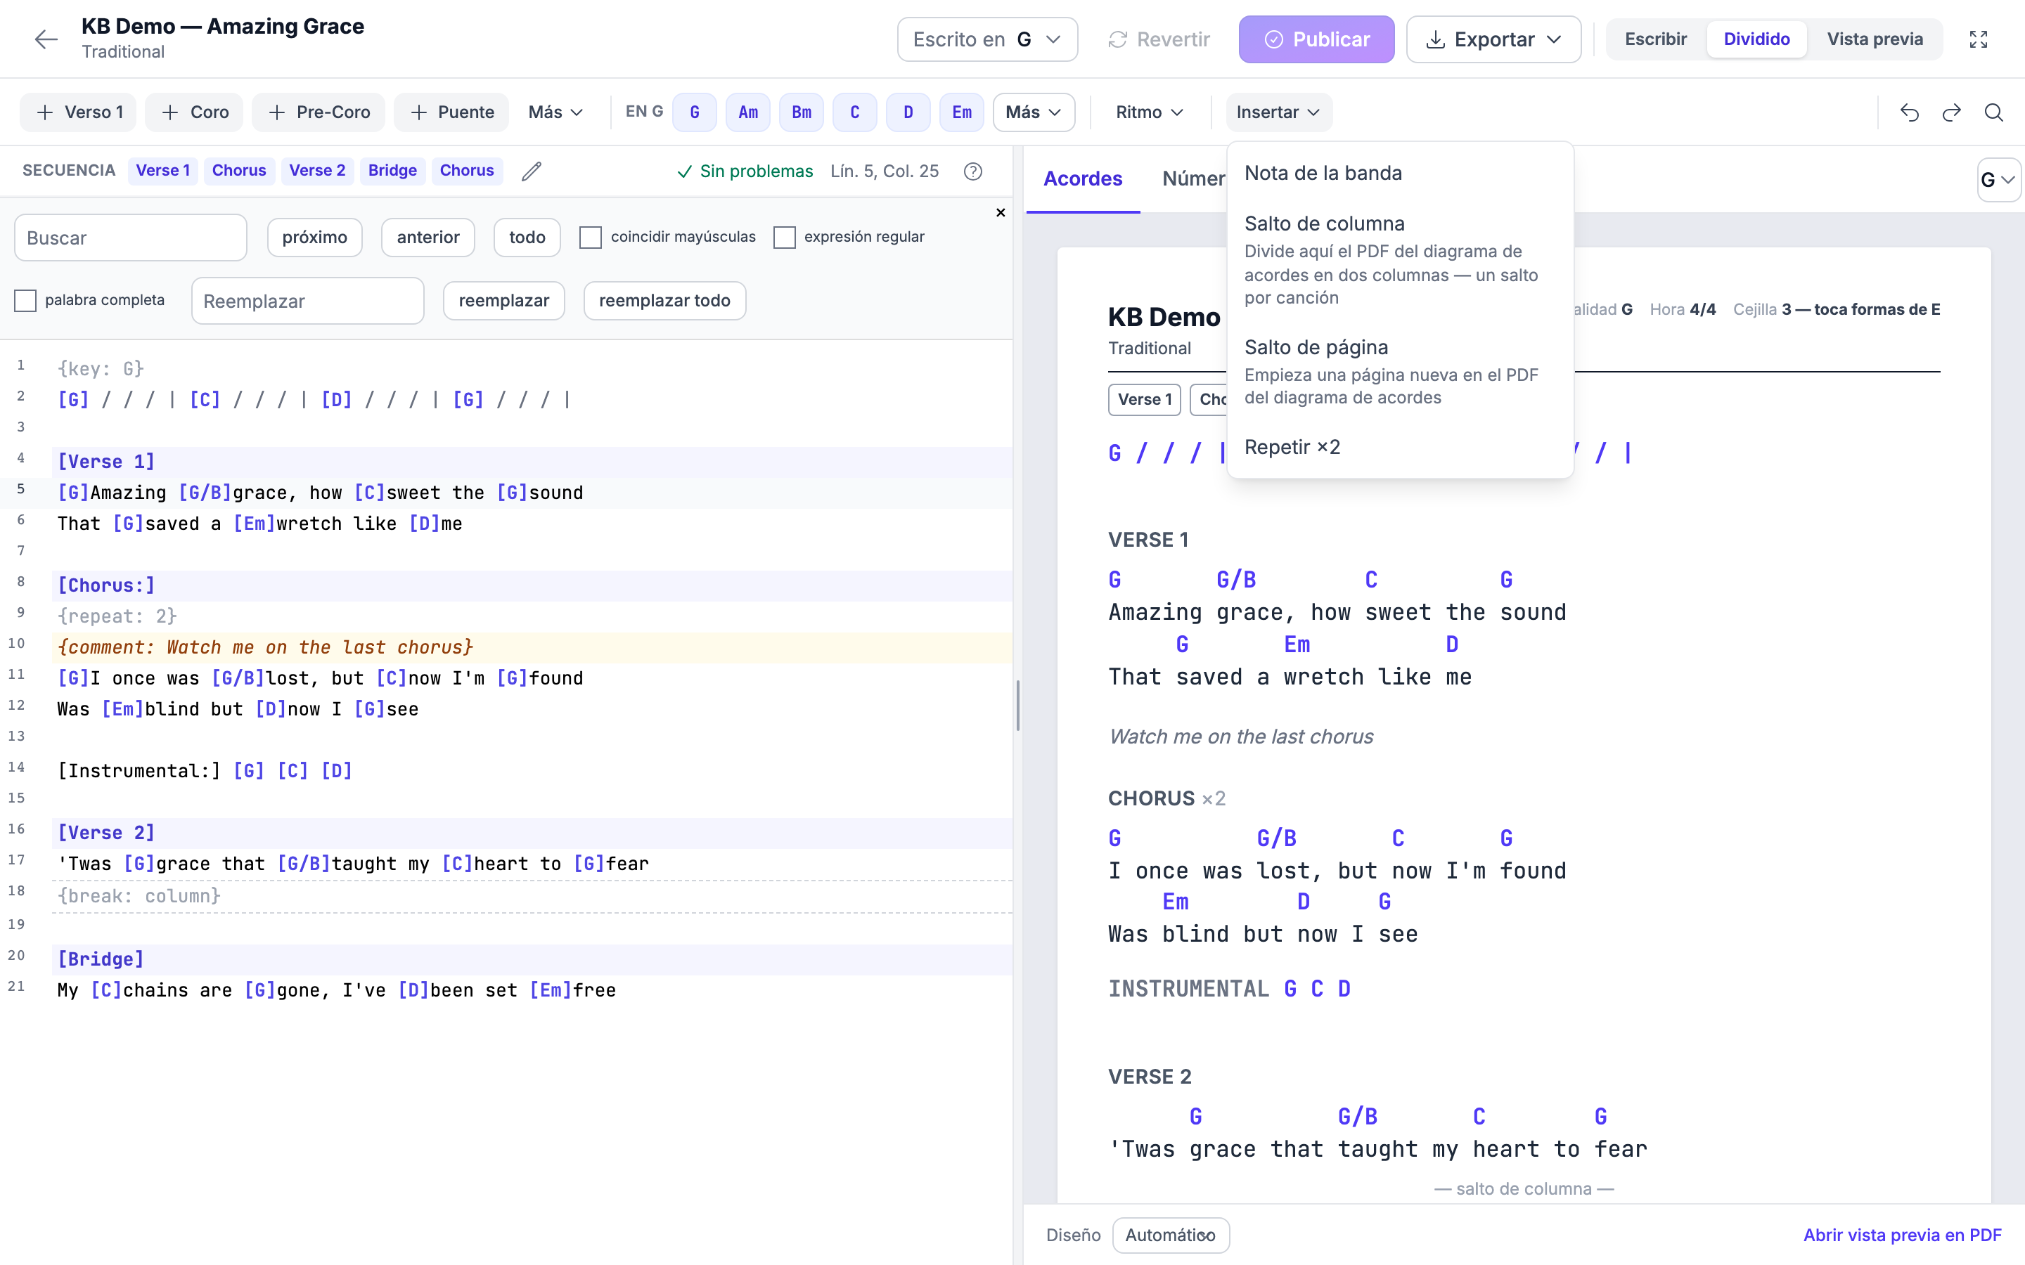The image size is (2025, 1265).
Task: Enable expresión regular checkbox
Action: coord(784,238)
